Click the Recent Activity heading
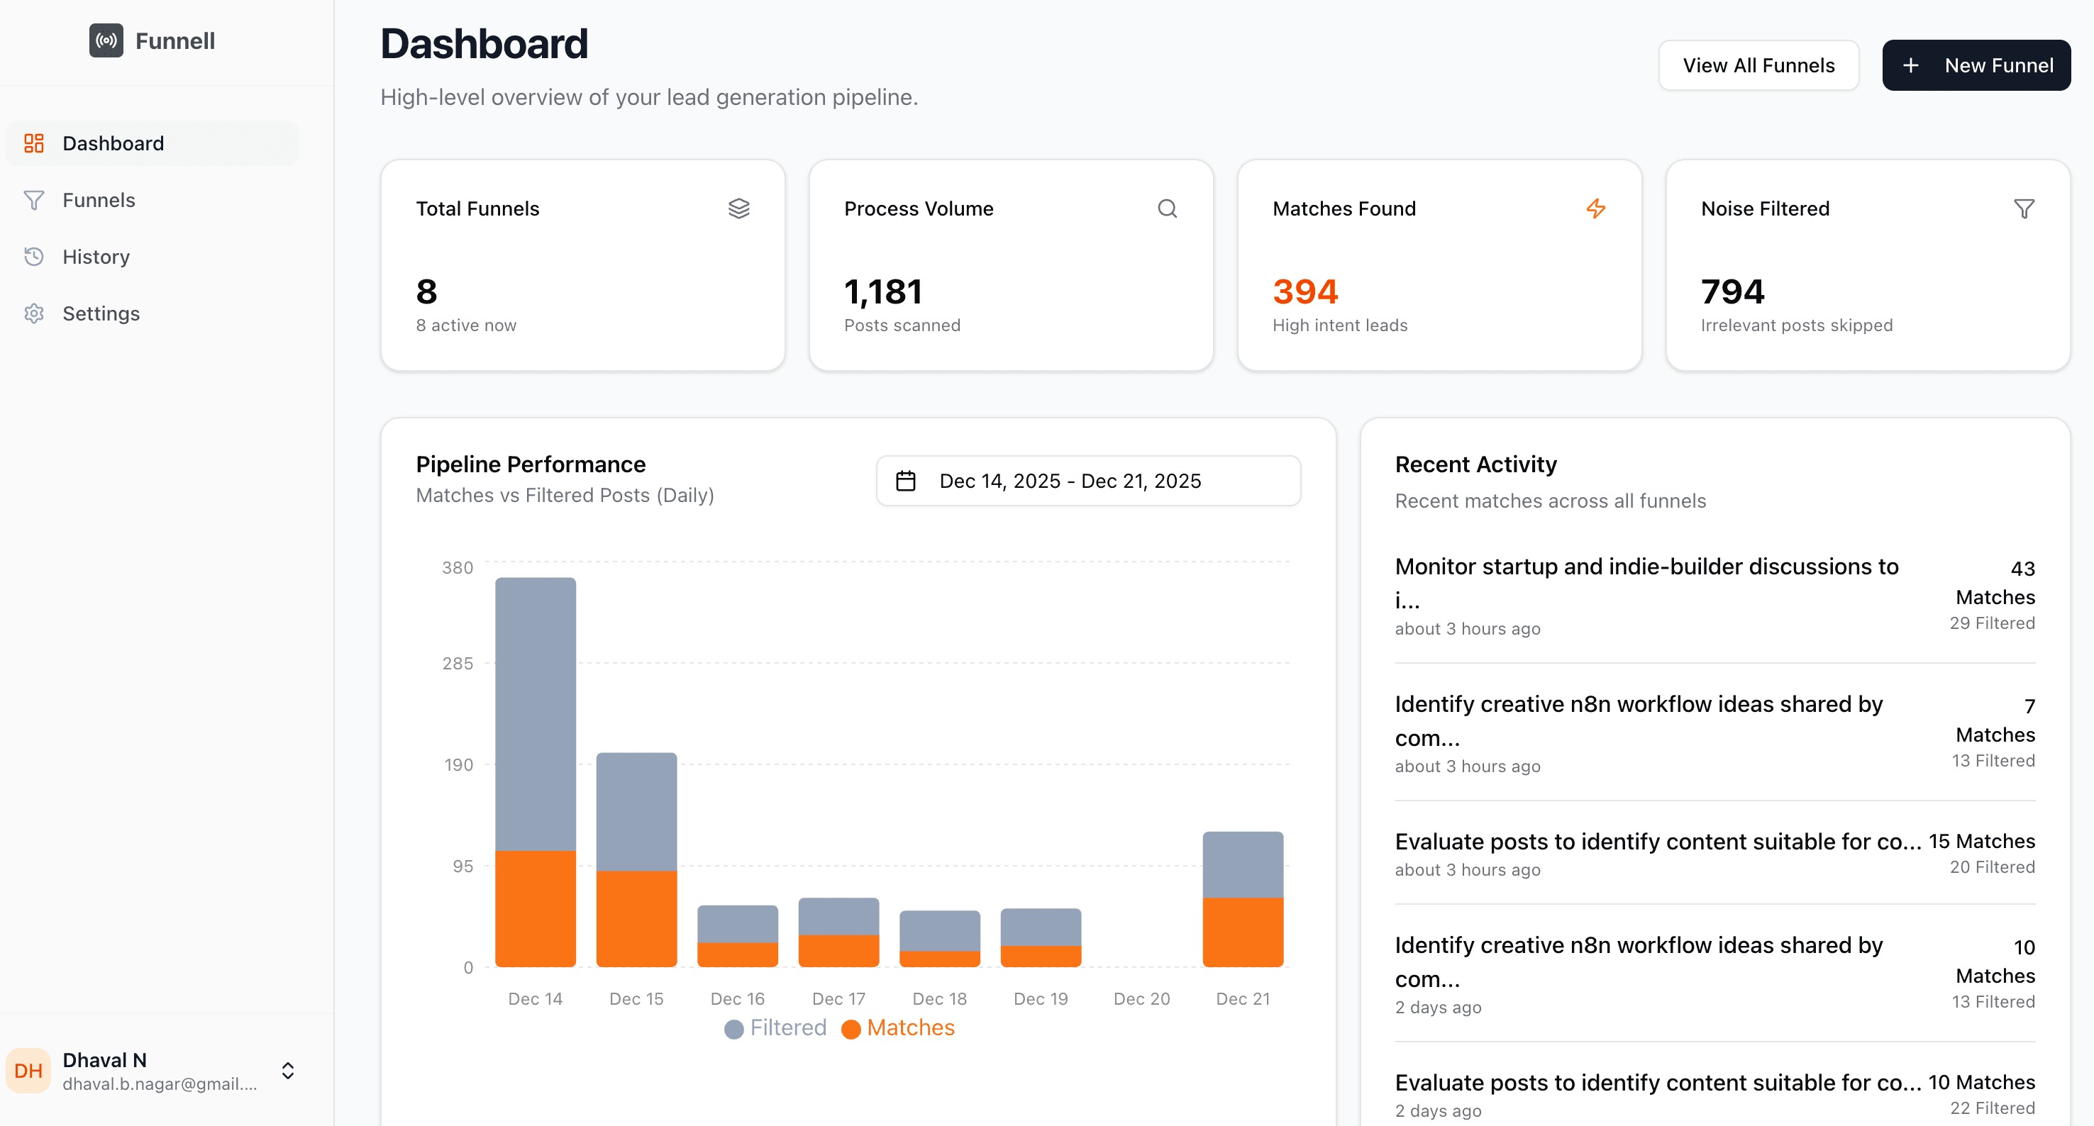The height and width of the screenshot is (1126, 2094). 1476,464
